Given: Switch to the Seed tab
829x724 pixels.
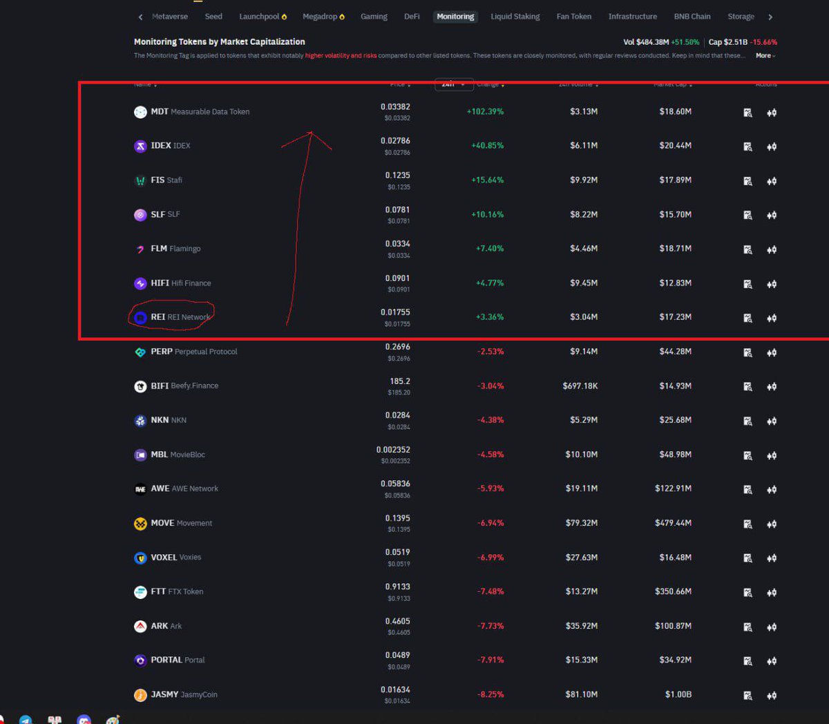Looking at the screenshot, I should [213, 17].
